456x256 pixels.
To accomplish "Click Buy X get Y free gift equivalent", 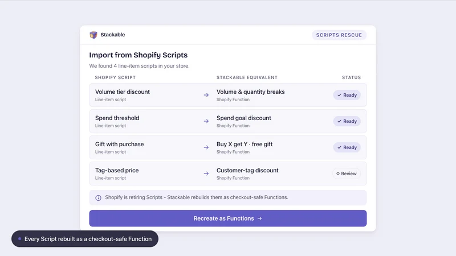I will (x=245, y=144).
